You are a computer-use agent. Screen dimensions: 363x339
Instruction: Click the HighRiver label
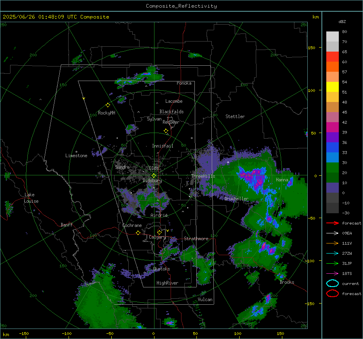click(x=167, y=283)
